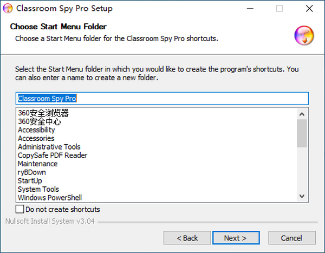325x253 pixels.
Task: Select the 360安全浏览器 folder
Action: [x=43, y=113]
